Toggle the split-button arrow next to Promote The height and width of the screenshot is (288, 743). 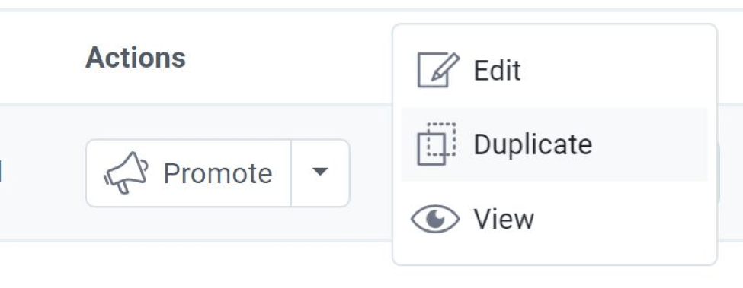pyautogui.click(x=320, y=172)
